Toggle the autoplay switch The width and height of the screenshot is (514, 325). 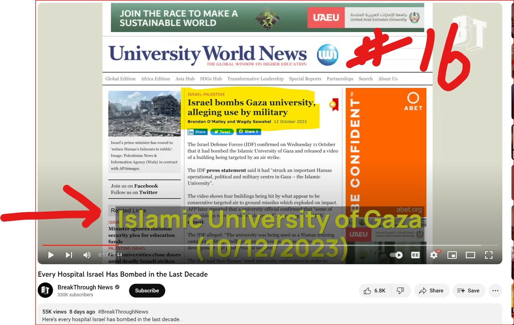(x=396, y=255)
